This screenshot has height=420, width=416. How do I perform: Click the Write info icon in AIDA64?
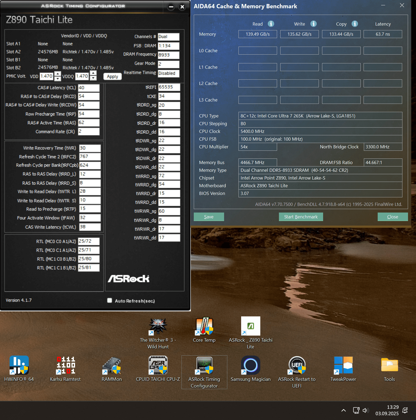(x=314, y=24)
